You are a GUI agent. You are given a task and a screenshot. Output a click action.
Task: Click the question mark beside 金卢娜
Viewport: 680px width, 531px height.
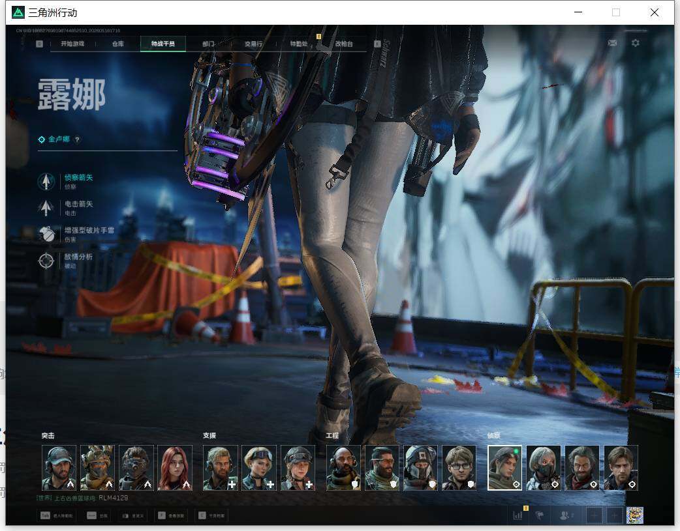coord(77,139)
